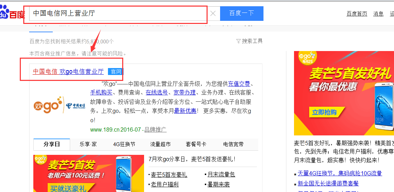Screen dimensions: 394x192
Task: Open 搜索工具 filter options
Action: pyautogui.click(x=252, y=41)
